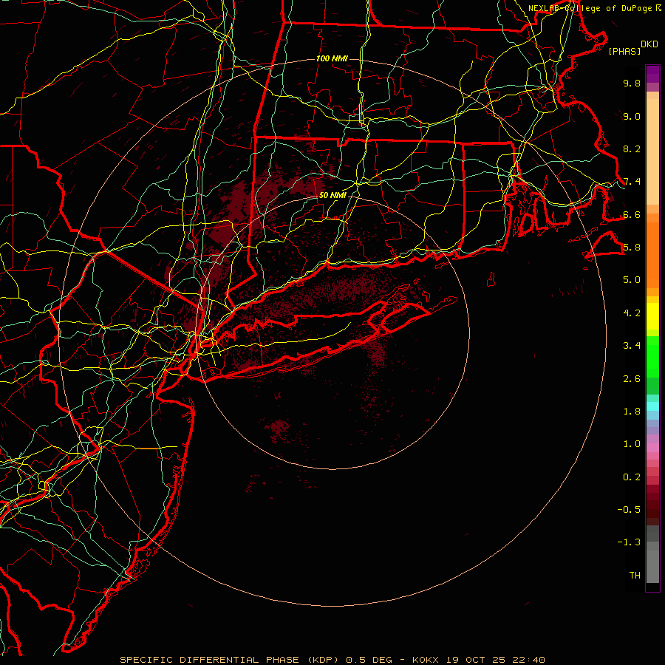Click the -1.3 scale value
Image resolution: width=665 pixels, height=665 pixels.
point(629,542)
